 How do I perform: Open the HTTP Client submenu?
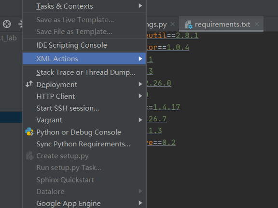click(x=84, y=96)
